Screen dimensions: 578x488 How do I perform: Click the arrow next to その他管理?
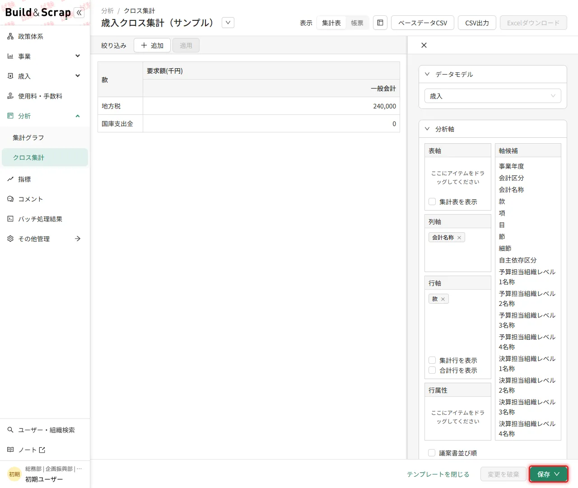click(78, 239)
